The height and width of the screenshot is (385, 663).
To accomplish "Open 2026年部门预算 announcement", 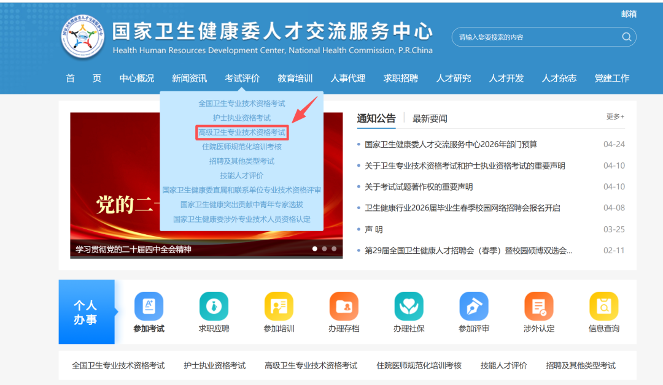I will [451, 145].
